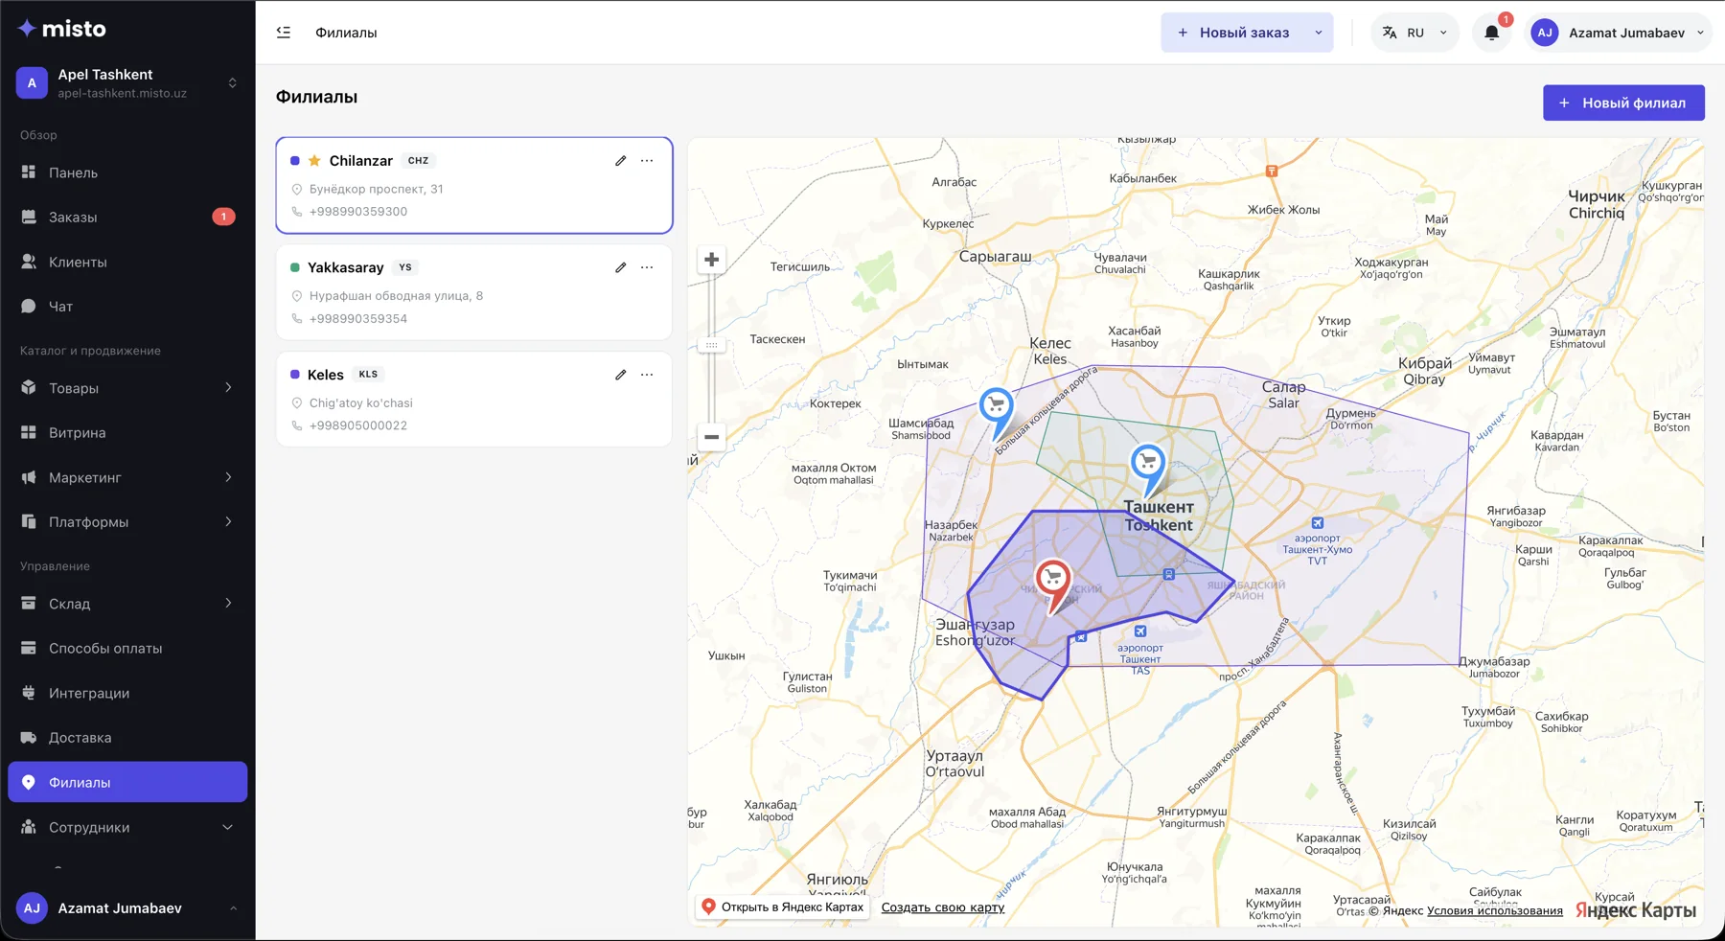Expand the Склад menu
Image resolution: width=1725 pixels, height=941 pixels.
click(x=127, y=604)
